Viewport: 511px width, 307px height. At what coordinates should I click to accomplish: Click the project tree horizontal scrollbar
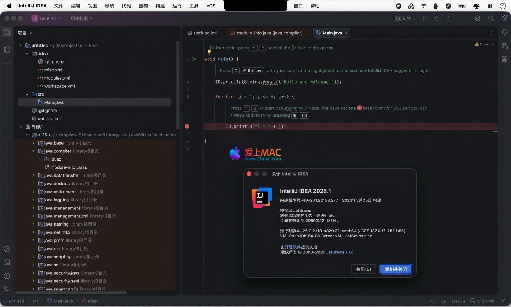tap(71, 293)
